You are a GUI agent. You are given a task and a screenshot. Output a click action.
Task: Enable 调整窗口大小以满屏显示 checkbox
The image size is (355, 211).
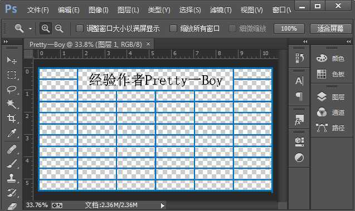point(80,28)
